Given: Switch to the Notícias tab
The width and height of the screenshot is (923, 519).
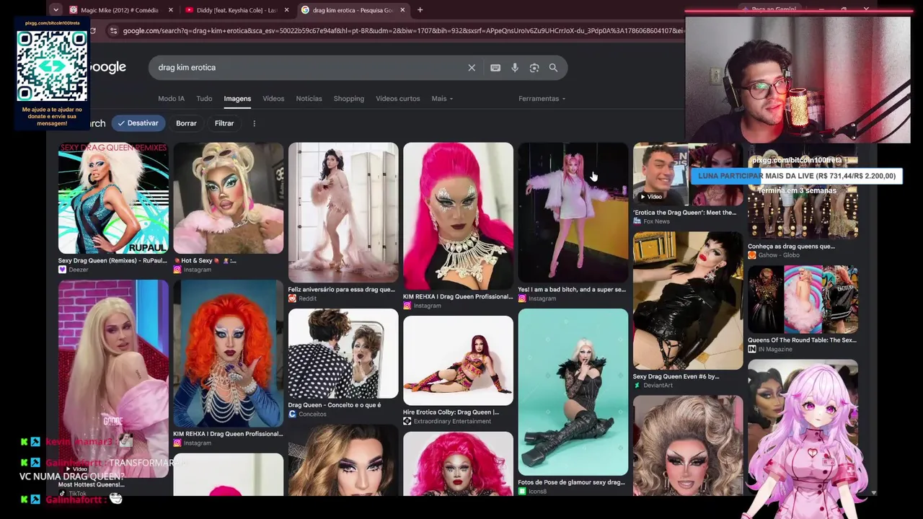Looking at the screenshot, I should click(309, 99).
